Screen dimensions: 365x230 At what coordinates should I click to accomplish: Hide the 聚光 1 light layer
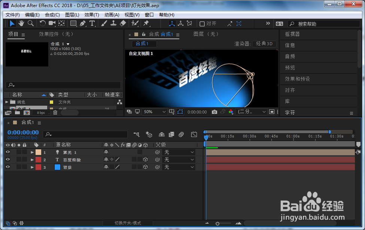click(8, 152)
